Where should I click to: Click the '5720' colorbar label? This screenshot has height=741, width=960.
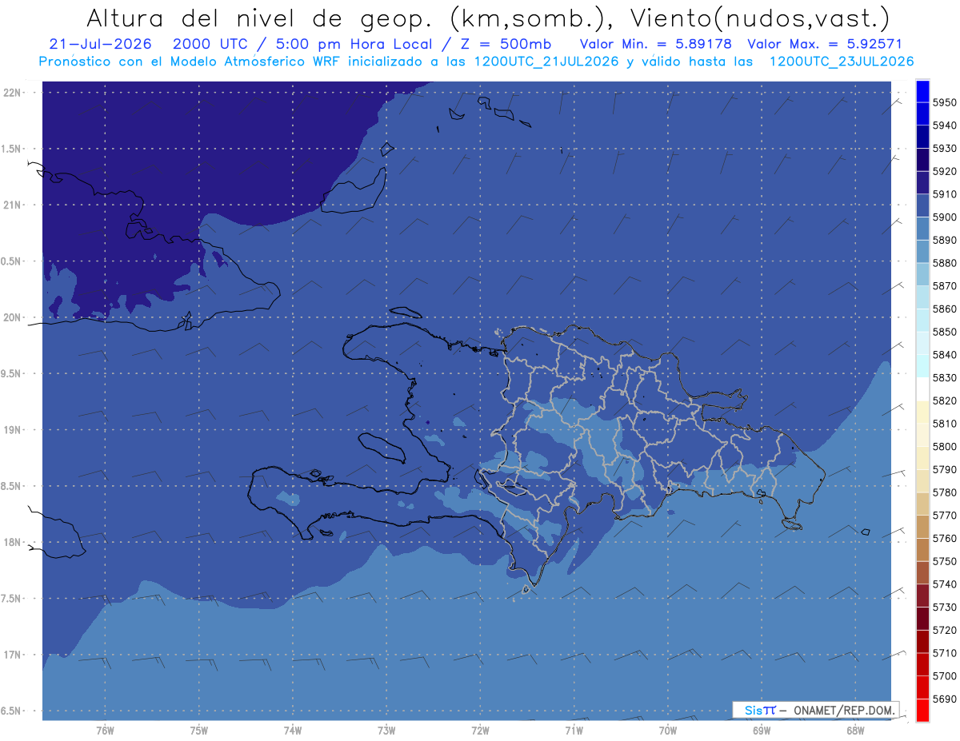(x=945, y=630)
